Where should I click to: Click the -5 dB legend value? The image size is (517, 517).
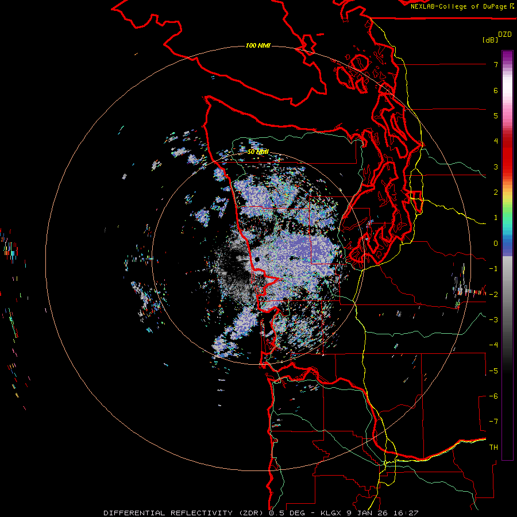pos(493,371)
